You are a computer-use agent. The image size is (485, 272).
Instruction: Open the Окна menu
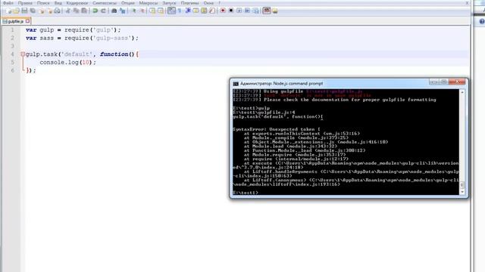[x=208, y=3]
